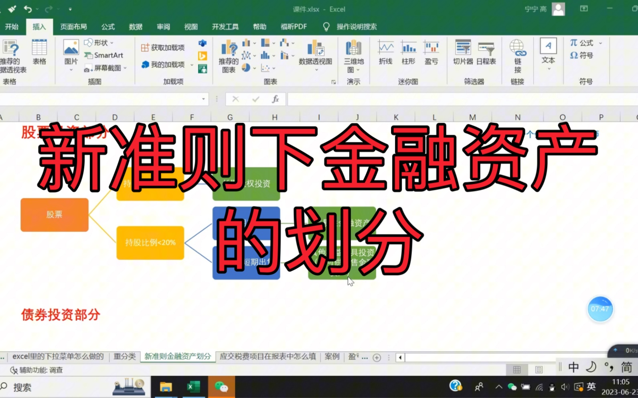The height and width of the screenshot is (398, 638).
Task: Insert a 符号 symbol
Action: point(581,55)
